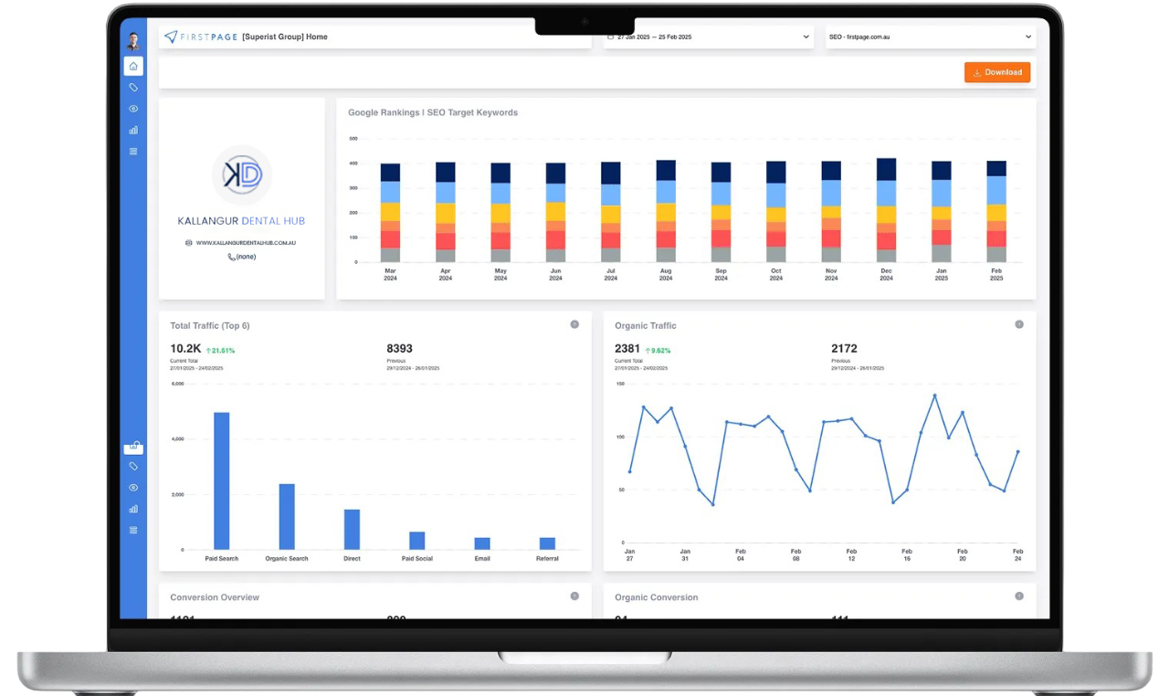Click the Total Traffic info icon
The height and width of the screenshot is (696, 1169).
coord(574,324)
